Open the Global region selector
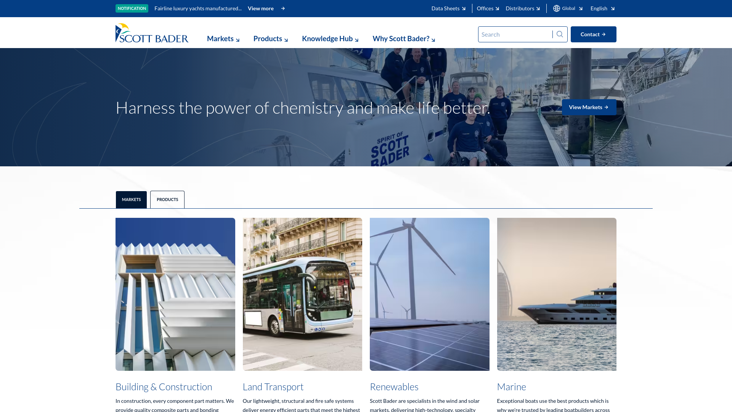The height and width of the screenshot is (412, 732). (568, 8)
